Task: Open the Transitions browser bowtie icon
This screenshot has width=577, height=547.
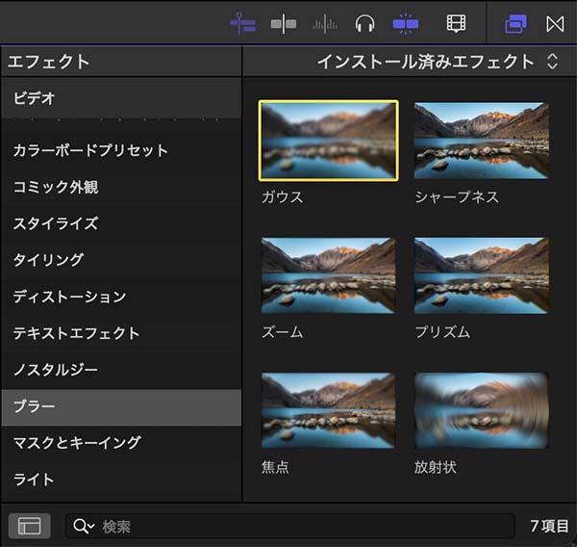Action: pyautogui.click(x=555, y=22)
